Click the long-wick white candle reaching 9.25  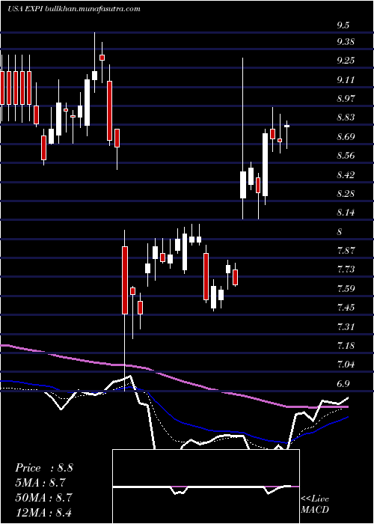point(243,184)
